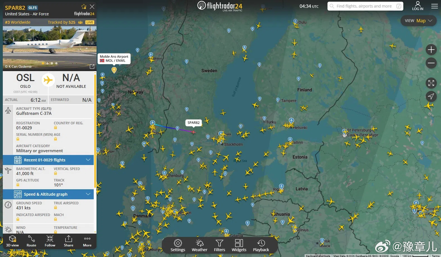Open flight Filters
Viewport: 441px width, 257px height.
click(x=220, y=246)
